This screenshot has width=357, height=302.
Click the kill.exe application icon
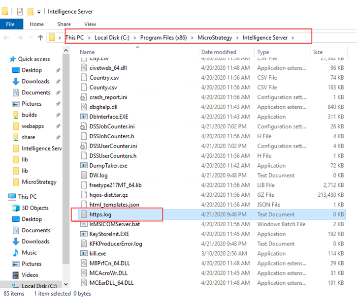click(84, 253)
